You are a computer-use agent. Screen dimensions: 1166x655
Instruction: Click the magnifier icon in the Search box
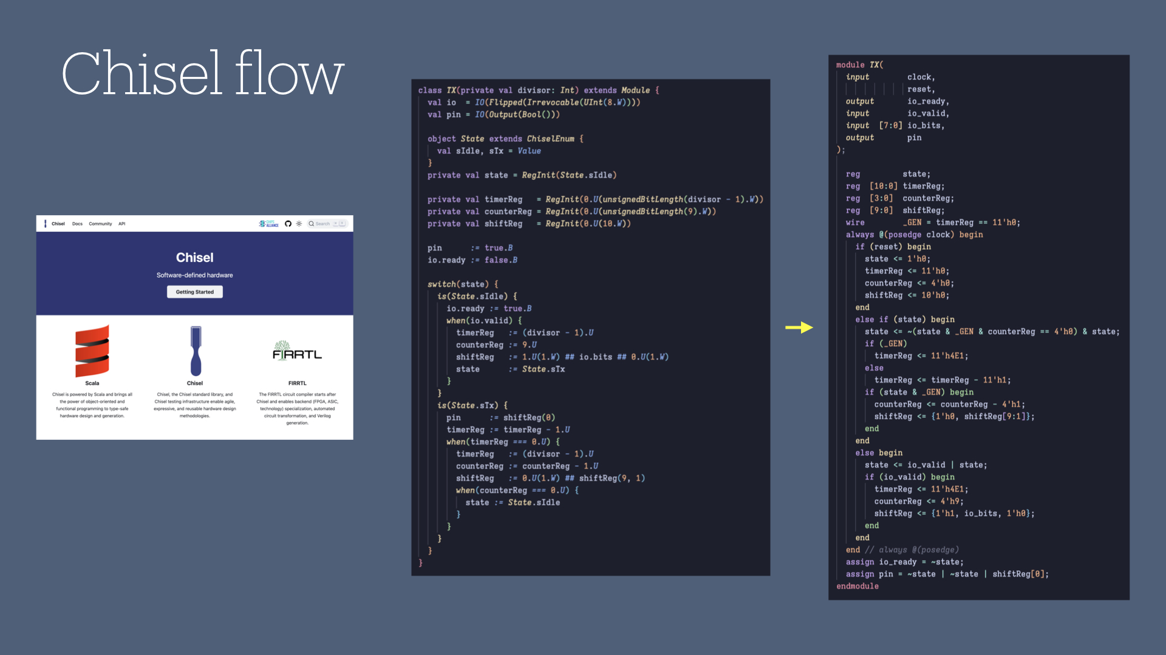point(312,223)
